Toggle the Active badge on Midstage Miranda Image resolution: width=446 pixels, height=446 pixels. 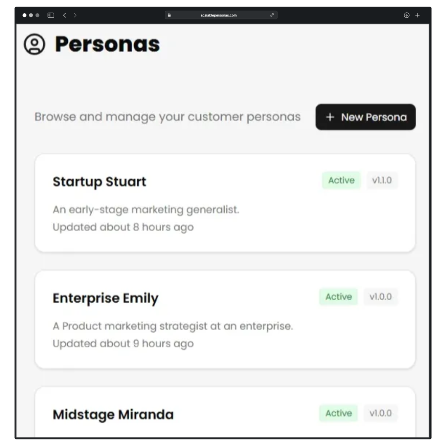click(338, 413)
